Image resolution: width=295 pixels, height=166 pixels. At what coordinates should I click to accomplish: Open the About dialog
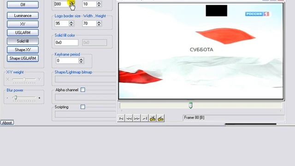pos(7,123)
